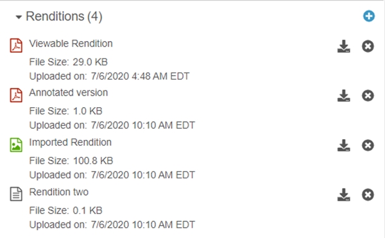The width and height of the screenshot is (385, 238).
Task: Open the Viewable Rendition link
Action: (71, 44)
